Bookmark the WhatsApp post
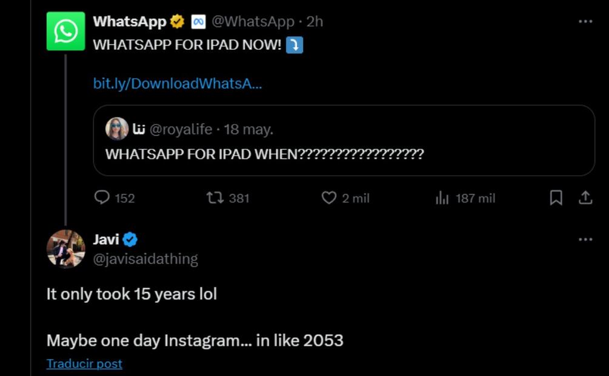609x376 pixels. 556,198
